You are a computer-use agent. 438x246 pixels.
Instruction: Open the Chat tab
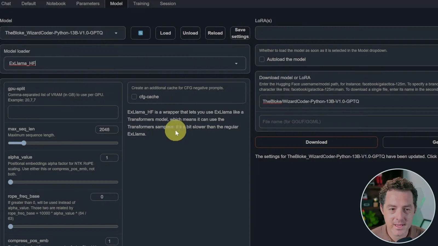(x=6, y=4)
